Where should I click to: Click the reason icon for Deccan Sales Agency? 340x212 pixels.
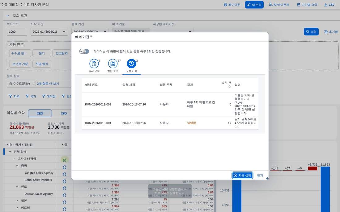(x=64, y=195)
